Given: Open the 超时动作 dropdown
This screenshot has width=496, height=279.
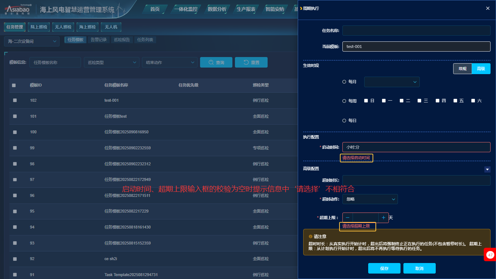Looking at the screenshot, I should click(370, 199).
